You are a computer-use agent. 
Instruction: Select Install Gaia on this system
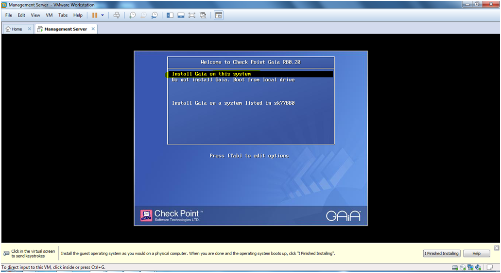(x=251, y=74)
